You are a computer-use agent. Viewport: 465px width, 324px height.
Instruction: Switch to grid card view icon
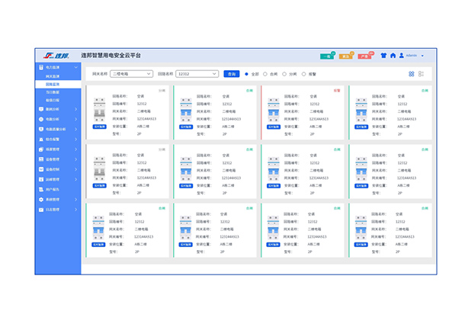[411, 74]
